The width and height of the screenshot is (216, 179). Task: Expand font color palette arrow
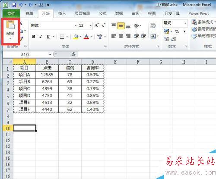coord(91,37)
